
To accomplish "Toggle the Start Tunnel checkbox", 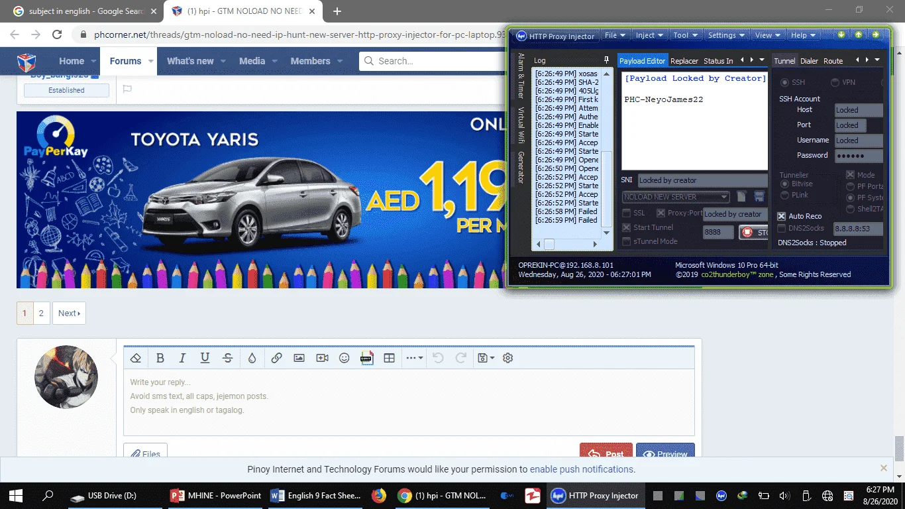I will 627,227.
